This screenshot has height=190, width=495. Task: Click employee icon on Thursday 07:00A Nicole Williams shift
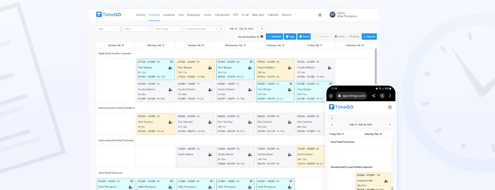[290, 68]
